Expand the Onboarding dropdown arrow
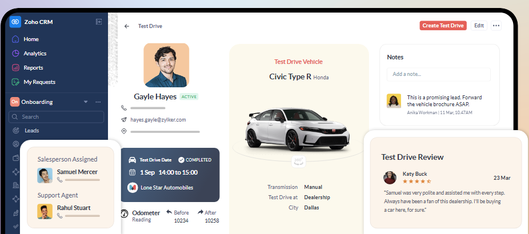 click(x=86, y=102)
